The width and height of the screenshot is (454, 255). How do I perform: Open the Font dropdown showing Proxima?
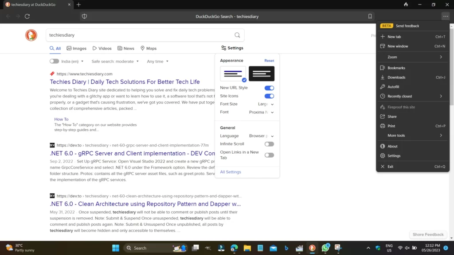[x=262, y=112]
